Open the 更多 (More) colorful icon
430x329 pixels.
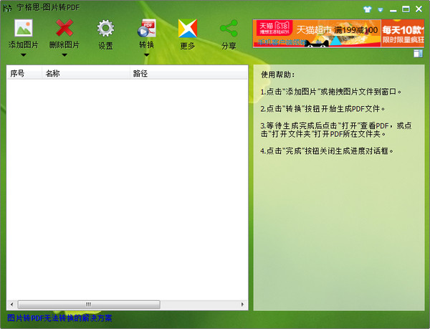tap(188, 29)
